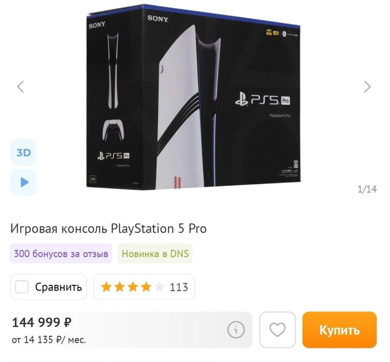Open the 300 бонусов за отзыв badge
Viewport: 390px width, 362px height.
61,253
